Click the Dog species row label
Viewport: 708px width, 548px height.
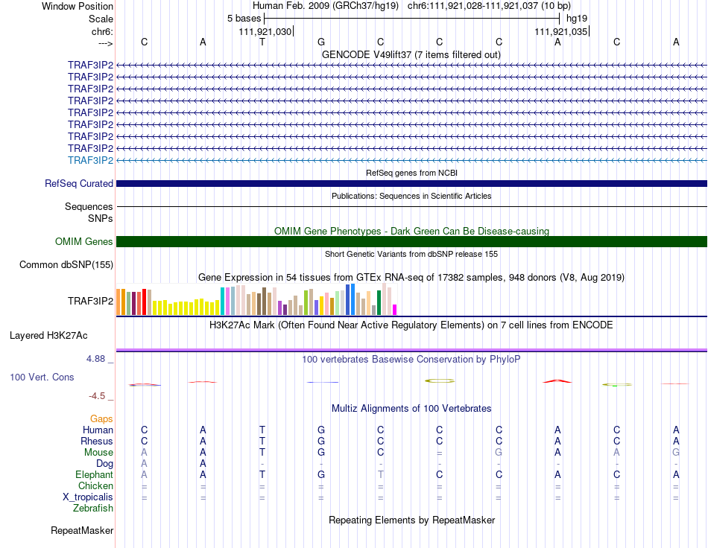(104, 464)
